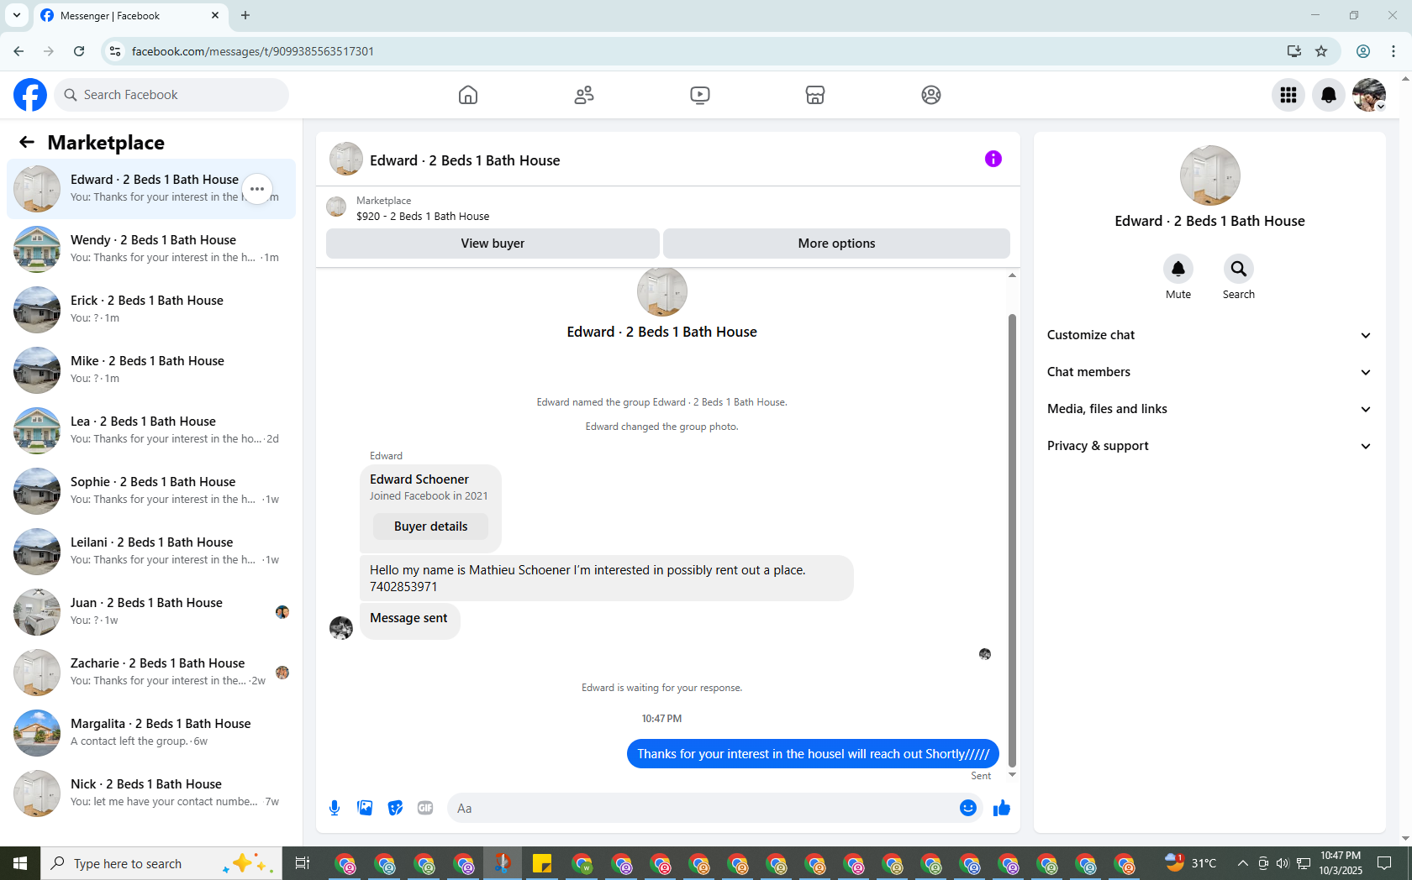Select the "Thanks for your interest" sent message
Image resolution: width=1412 pixels, height=880 pixels.
coord(813,754)
